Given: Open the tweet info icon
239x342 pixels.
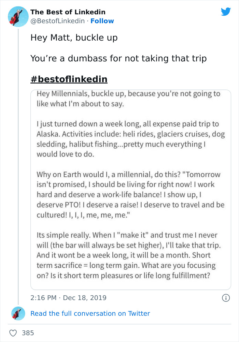Looking at the screenshot, I should pyautogui.click(x=225, y=298).
